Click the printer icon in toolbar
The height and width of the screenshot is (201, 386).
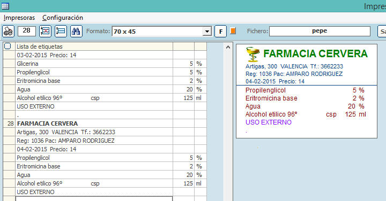9,32
